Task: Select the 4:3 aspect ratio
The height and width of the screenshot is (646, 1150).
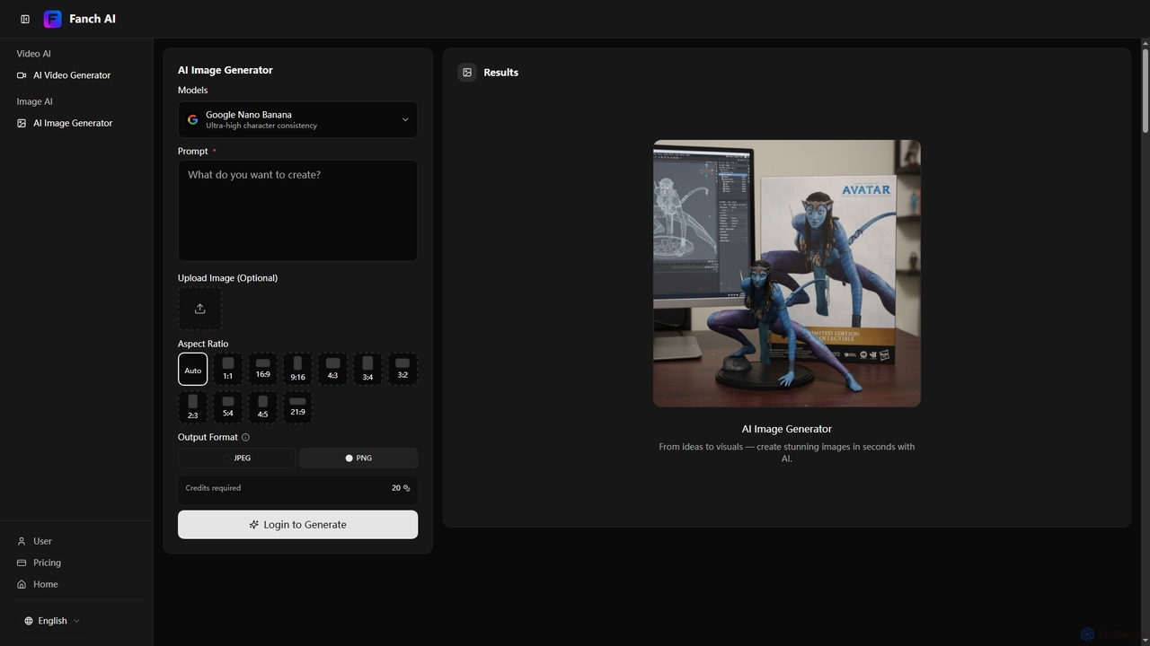Action: [x=332, y=369]
